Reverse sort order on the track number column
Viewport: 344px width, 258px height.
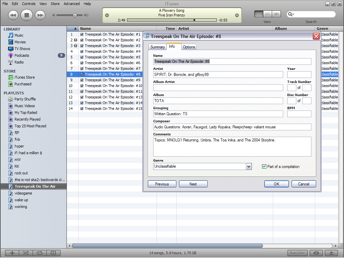76,28
